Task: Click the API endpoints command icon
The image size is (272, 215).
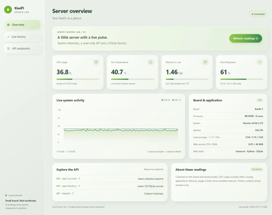Action: (x=8, y=49)
